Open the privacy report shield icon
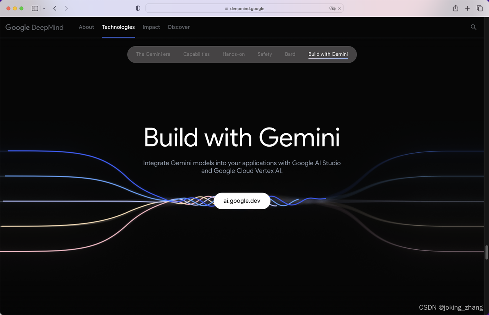The height and width of the screenshot is (315, 489). (138, 8)
